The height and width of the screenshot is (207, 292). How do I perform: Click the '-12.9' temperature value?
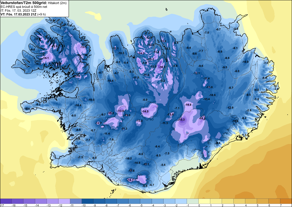coord(230,108)
